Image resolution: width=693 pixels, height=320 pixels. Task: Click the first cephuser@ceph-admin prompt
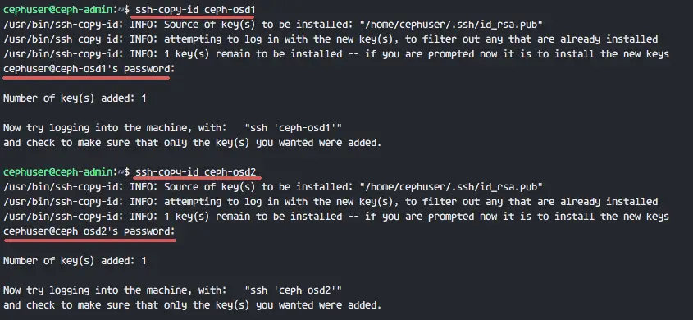58,9
